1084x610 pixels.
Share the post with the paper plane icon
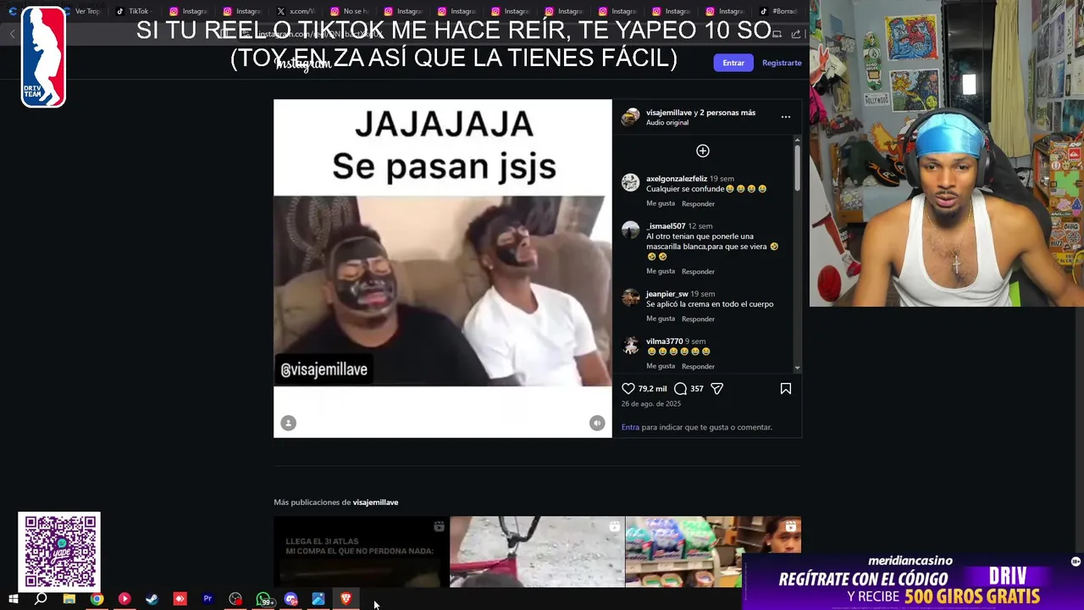point(717,388)
